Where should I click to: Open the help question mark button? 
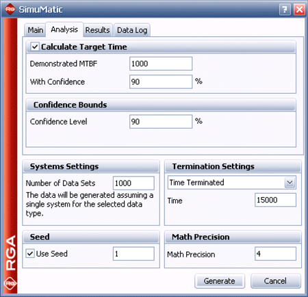pyautogui.click(x=285, y=10)
